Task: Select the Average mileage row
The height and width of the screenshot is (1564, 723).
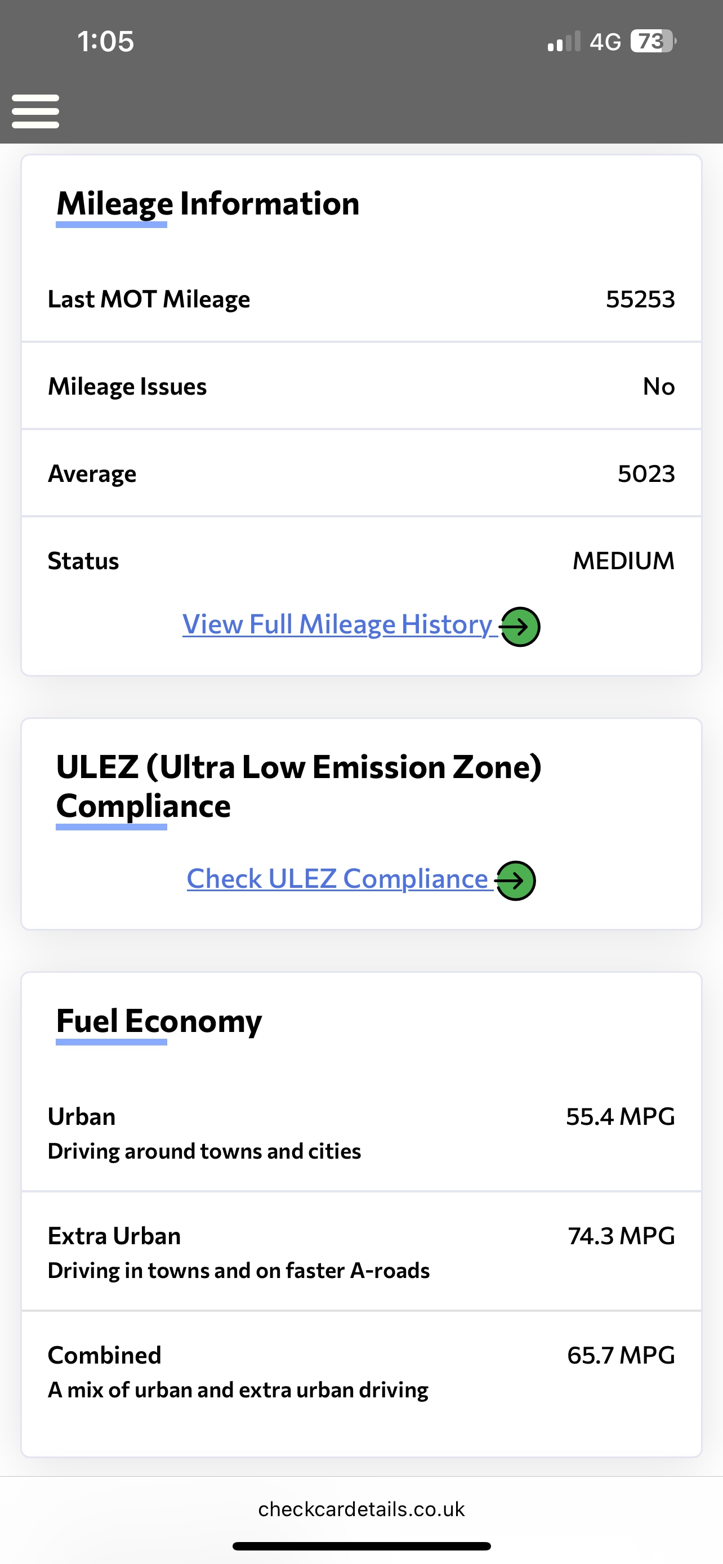Action: click(361, 473)
